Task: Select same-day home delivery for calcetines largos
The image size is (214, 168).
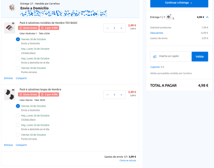Action: [18, 125]
